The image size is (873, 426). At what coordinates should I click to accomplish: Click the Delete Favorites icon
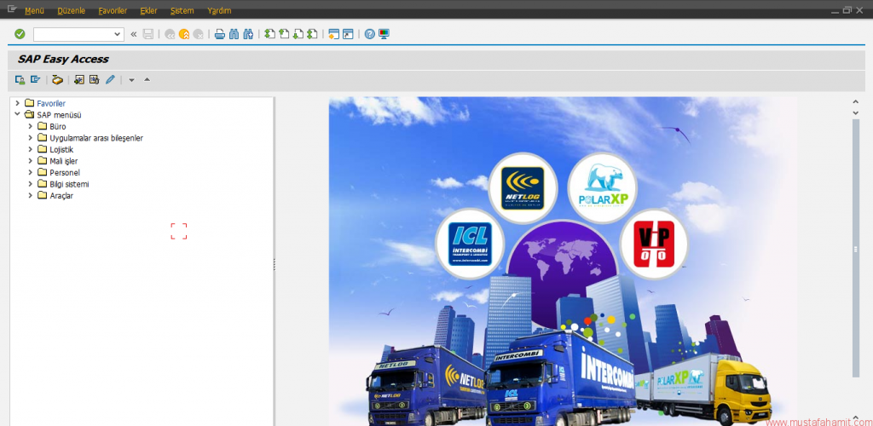pos(94,80)
